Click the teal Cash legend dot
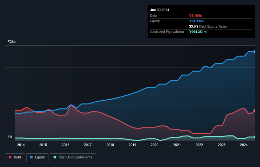 pos(55,157)
